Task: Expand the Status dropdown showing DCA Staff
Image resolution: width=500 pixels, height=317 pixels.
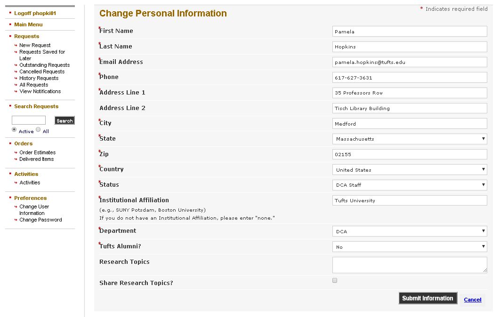Action: 410,185
